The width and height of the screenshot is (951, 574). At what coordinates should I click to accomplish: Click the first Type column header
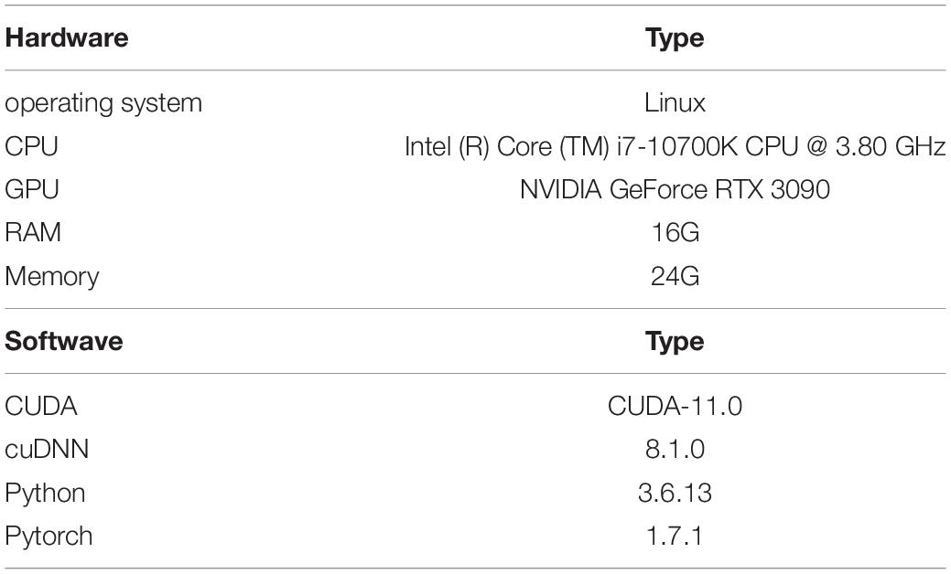[x=675, y=38]
